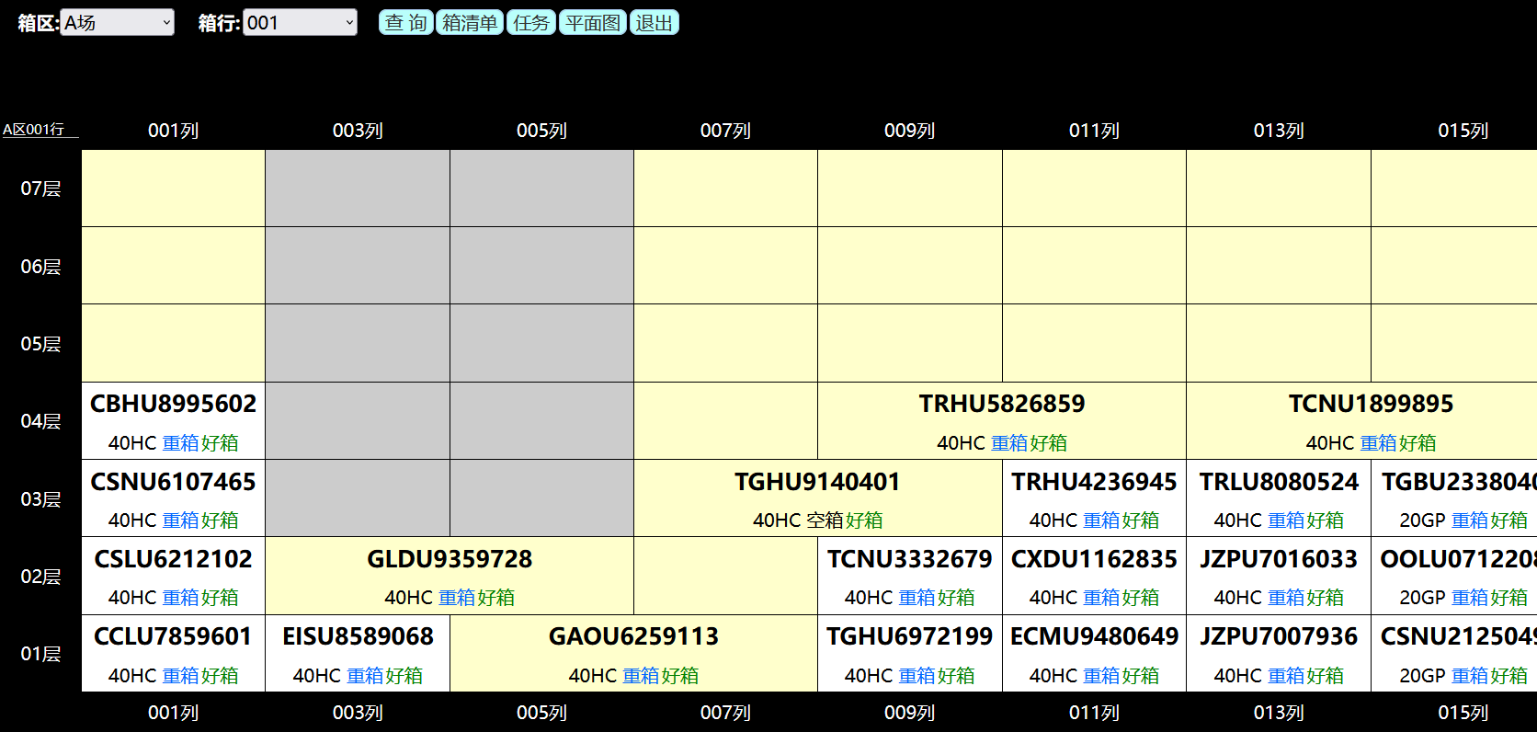Click the bottom 001列 column label
Viewport: 1537px width, 732px height.
[x=174, y=713]
